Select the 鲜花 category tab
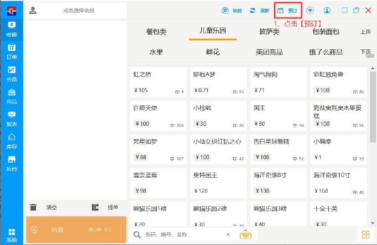The width and height of the screenshot is (377, 245). [x=213, y=52]
